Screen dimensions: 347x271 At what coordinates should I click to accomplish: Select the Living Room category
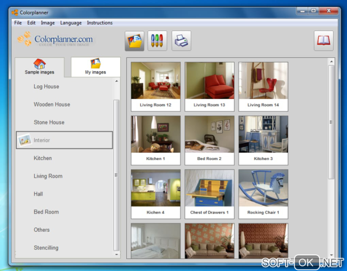[x=64, y=176]
